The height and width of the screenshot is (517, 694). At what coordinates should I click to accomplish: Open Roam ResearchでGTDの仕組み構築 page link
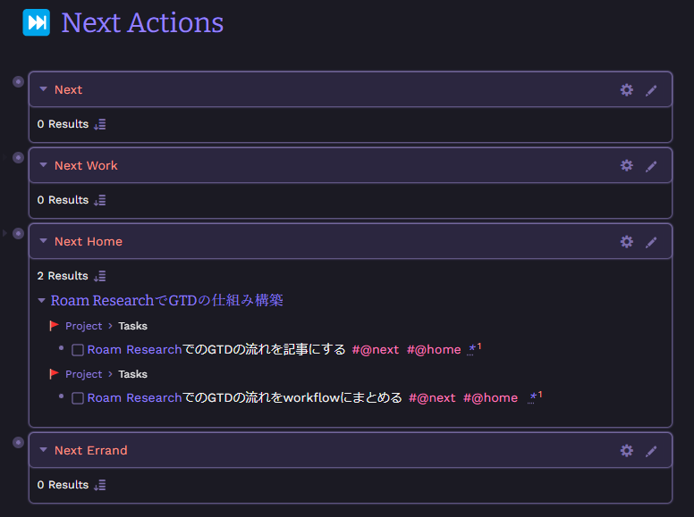coord(167,301)
